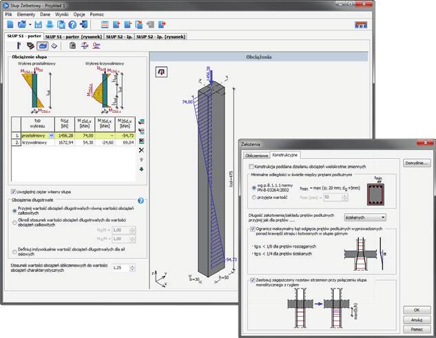Click the black X delete row icon
This screenshot has width=436, height=338.
pyautogui.click(x=141, y=150)
